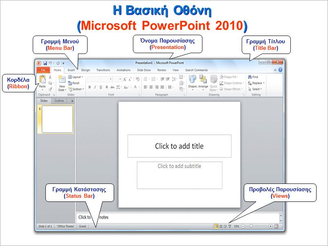Switch to Slide Sorter view
The width and height of the screenshot is (328, 246).
(221, 226)
